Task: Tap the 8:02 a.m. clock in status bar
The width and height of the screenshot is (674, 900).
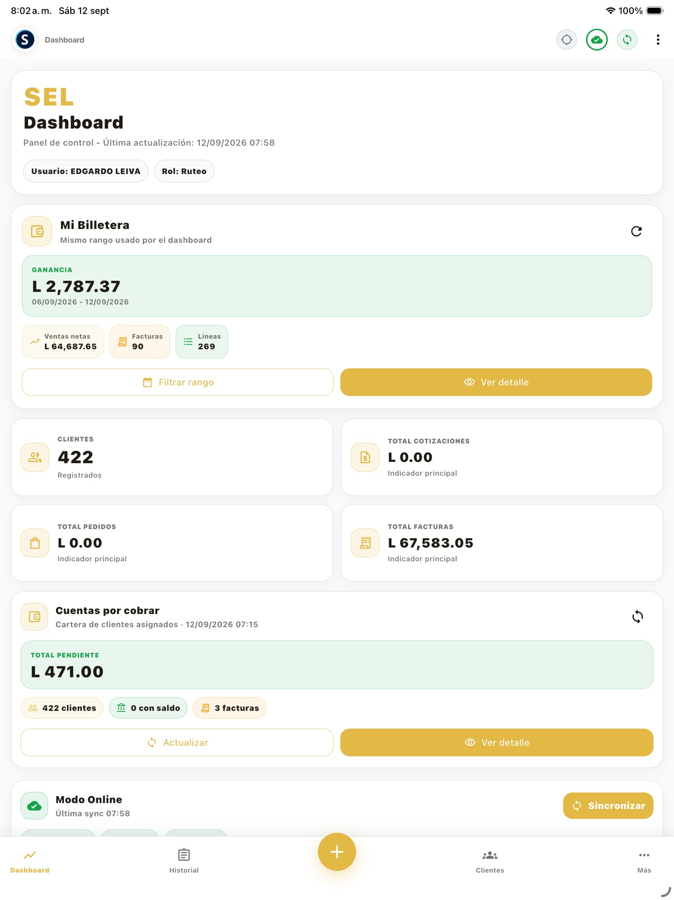Action: click(x=31, y=10)
